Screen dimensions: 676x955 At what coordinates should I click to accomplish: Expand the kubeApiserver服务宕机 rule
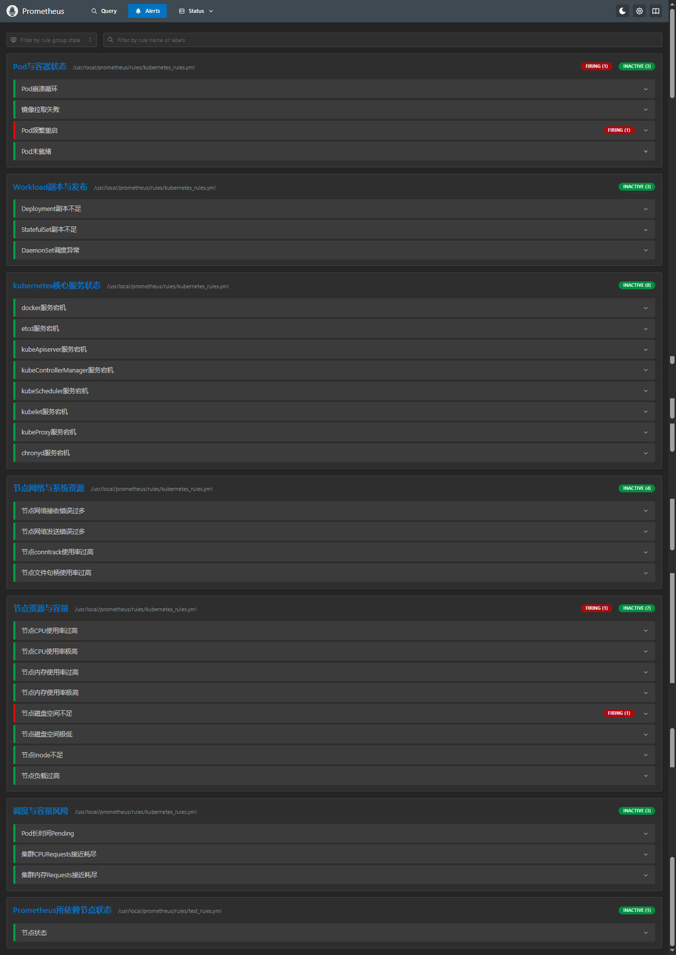[335, 350]
